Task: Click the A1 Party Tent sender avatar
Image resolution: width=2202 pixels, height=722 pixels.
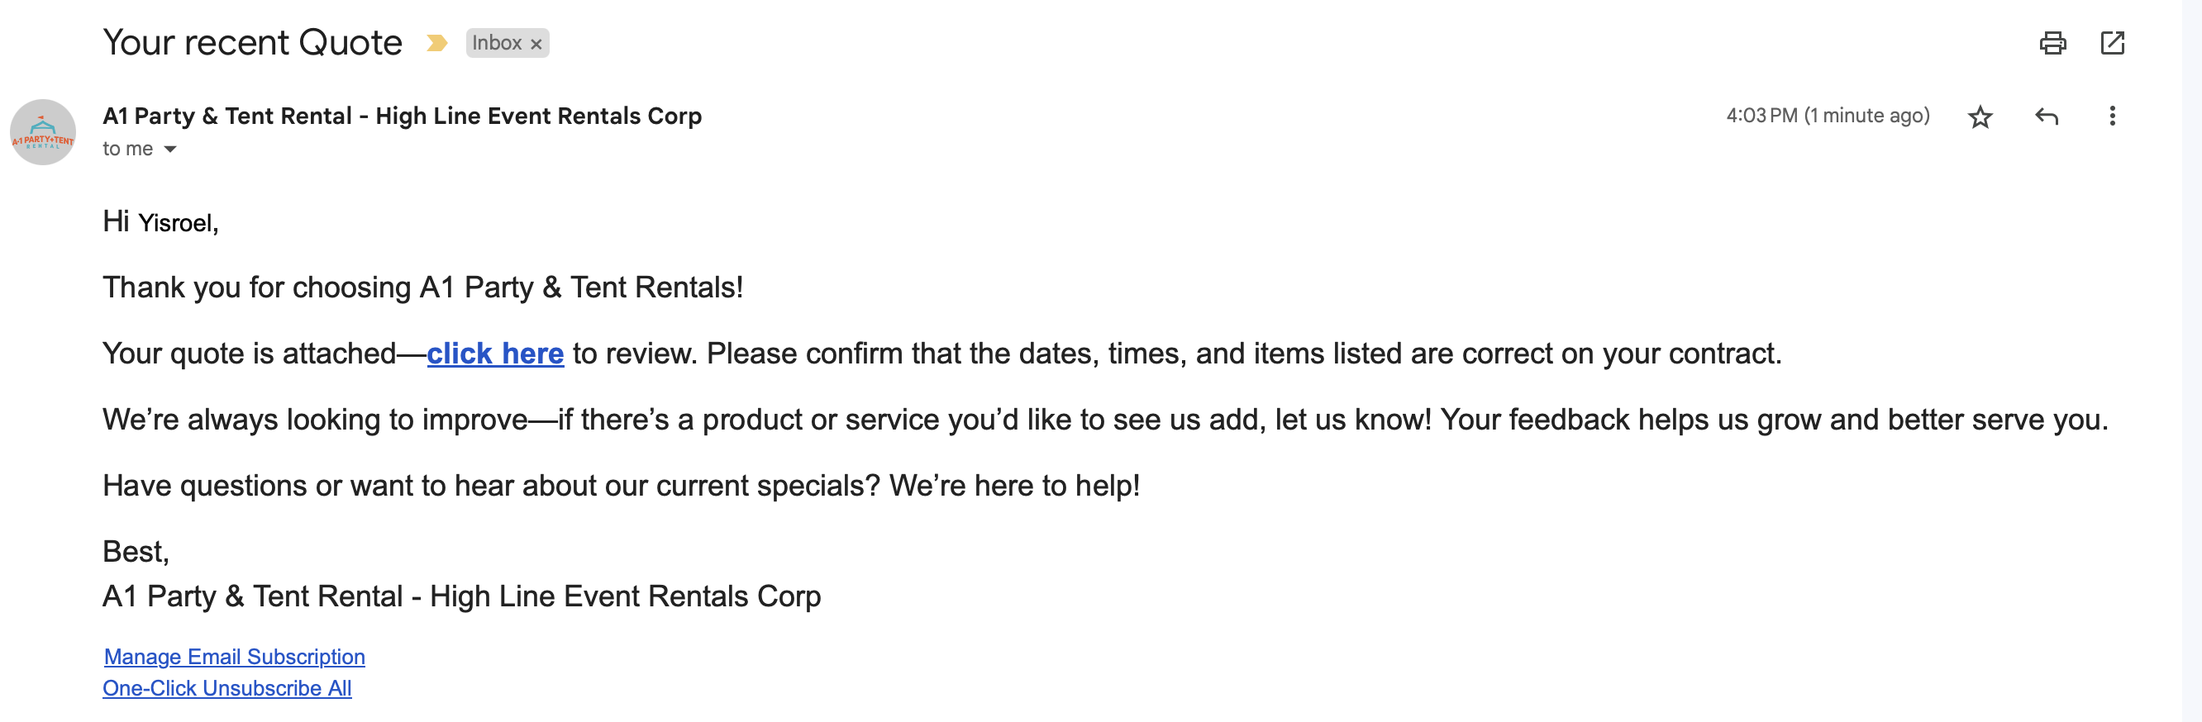Action: pos(43,132)
